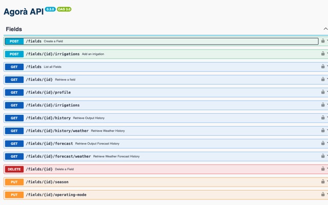Click the lock icon for POST /fields
Image resolution: width=328 pixels, height=205 pixels.
[x=323, y=41]
